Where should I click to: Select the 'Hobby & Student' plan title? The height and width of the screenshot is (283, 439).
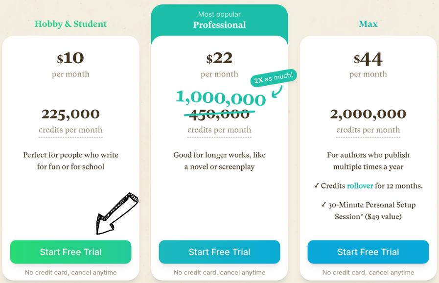coord(70,24)
